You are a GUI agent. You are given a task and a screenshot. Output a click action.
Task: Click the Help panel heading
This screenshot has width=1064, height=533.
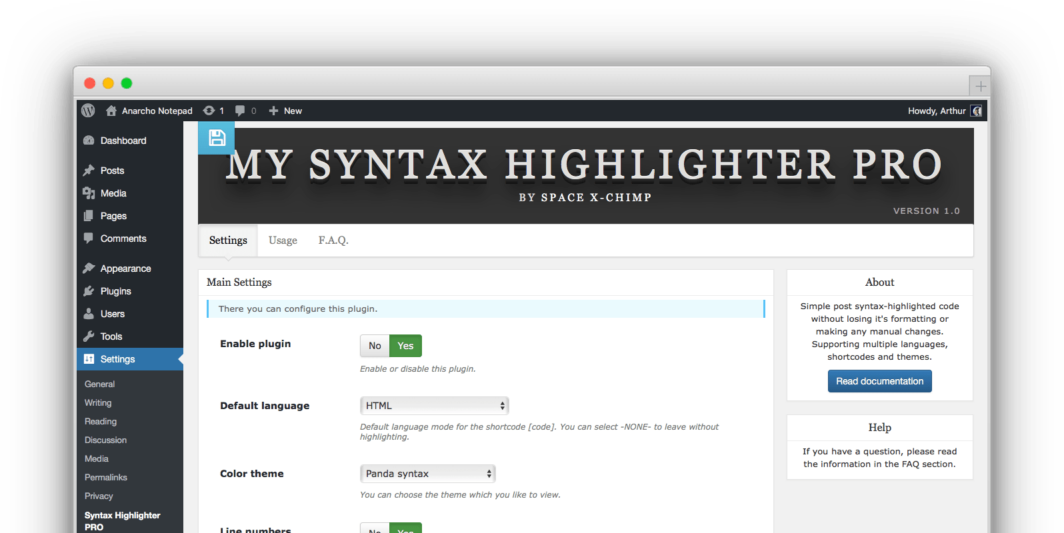(879, 428)
